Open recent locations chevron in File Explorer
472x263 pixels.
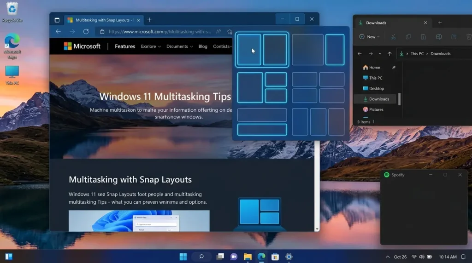tap(380, 54)
